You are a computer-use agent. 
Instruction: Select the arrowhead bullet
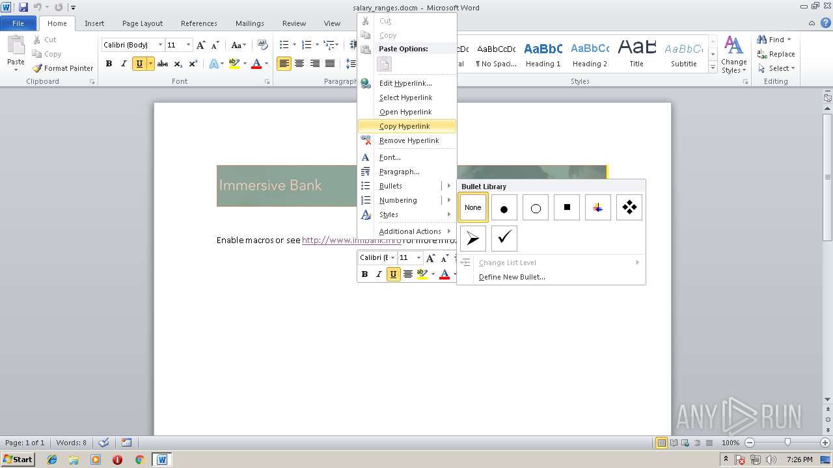473,239
